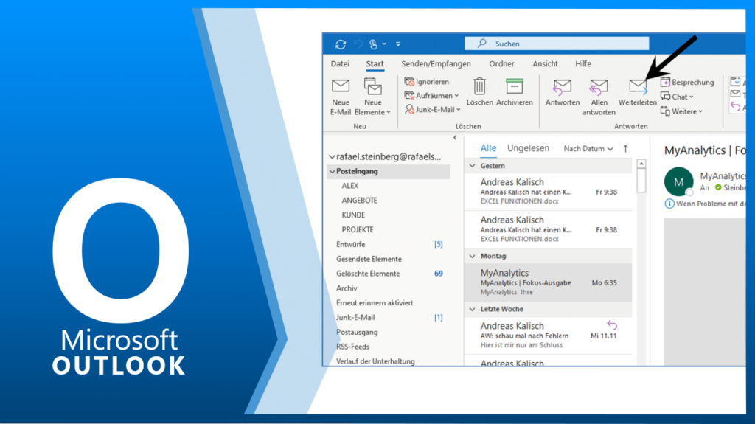Click the MyAnalytics sender avatar
Screen dimensions: 755x424
point(678,181)
